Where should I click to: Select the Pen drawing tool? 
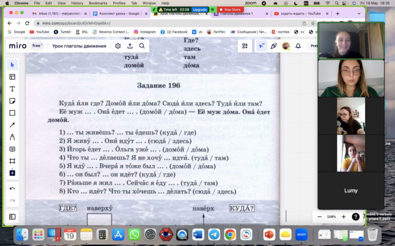tap(12, 137)
